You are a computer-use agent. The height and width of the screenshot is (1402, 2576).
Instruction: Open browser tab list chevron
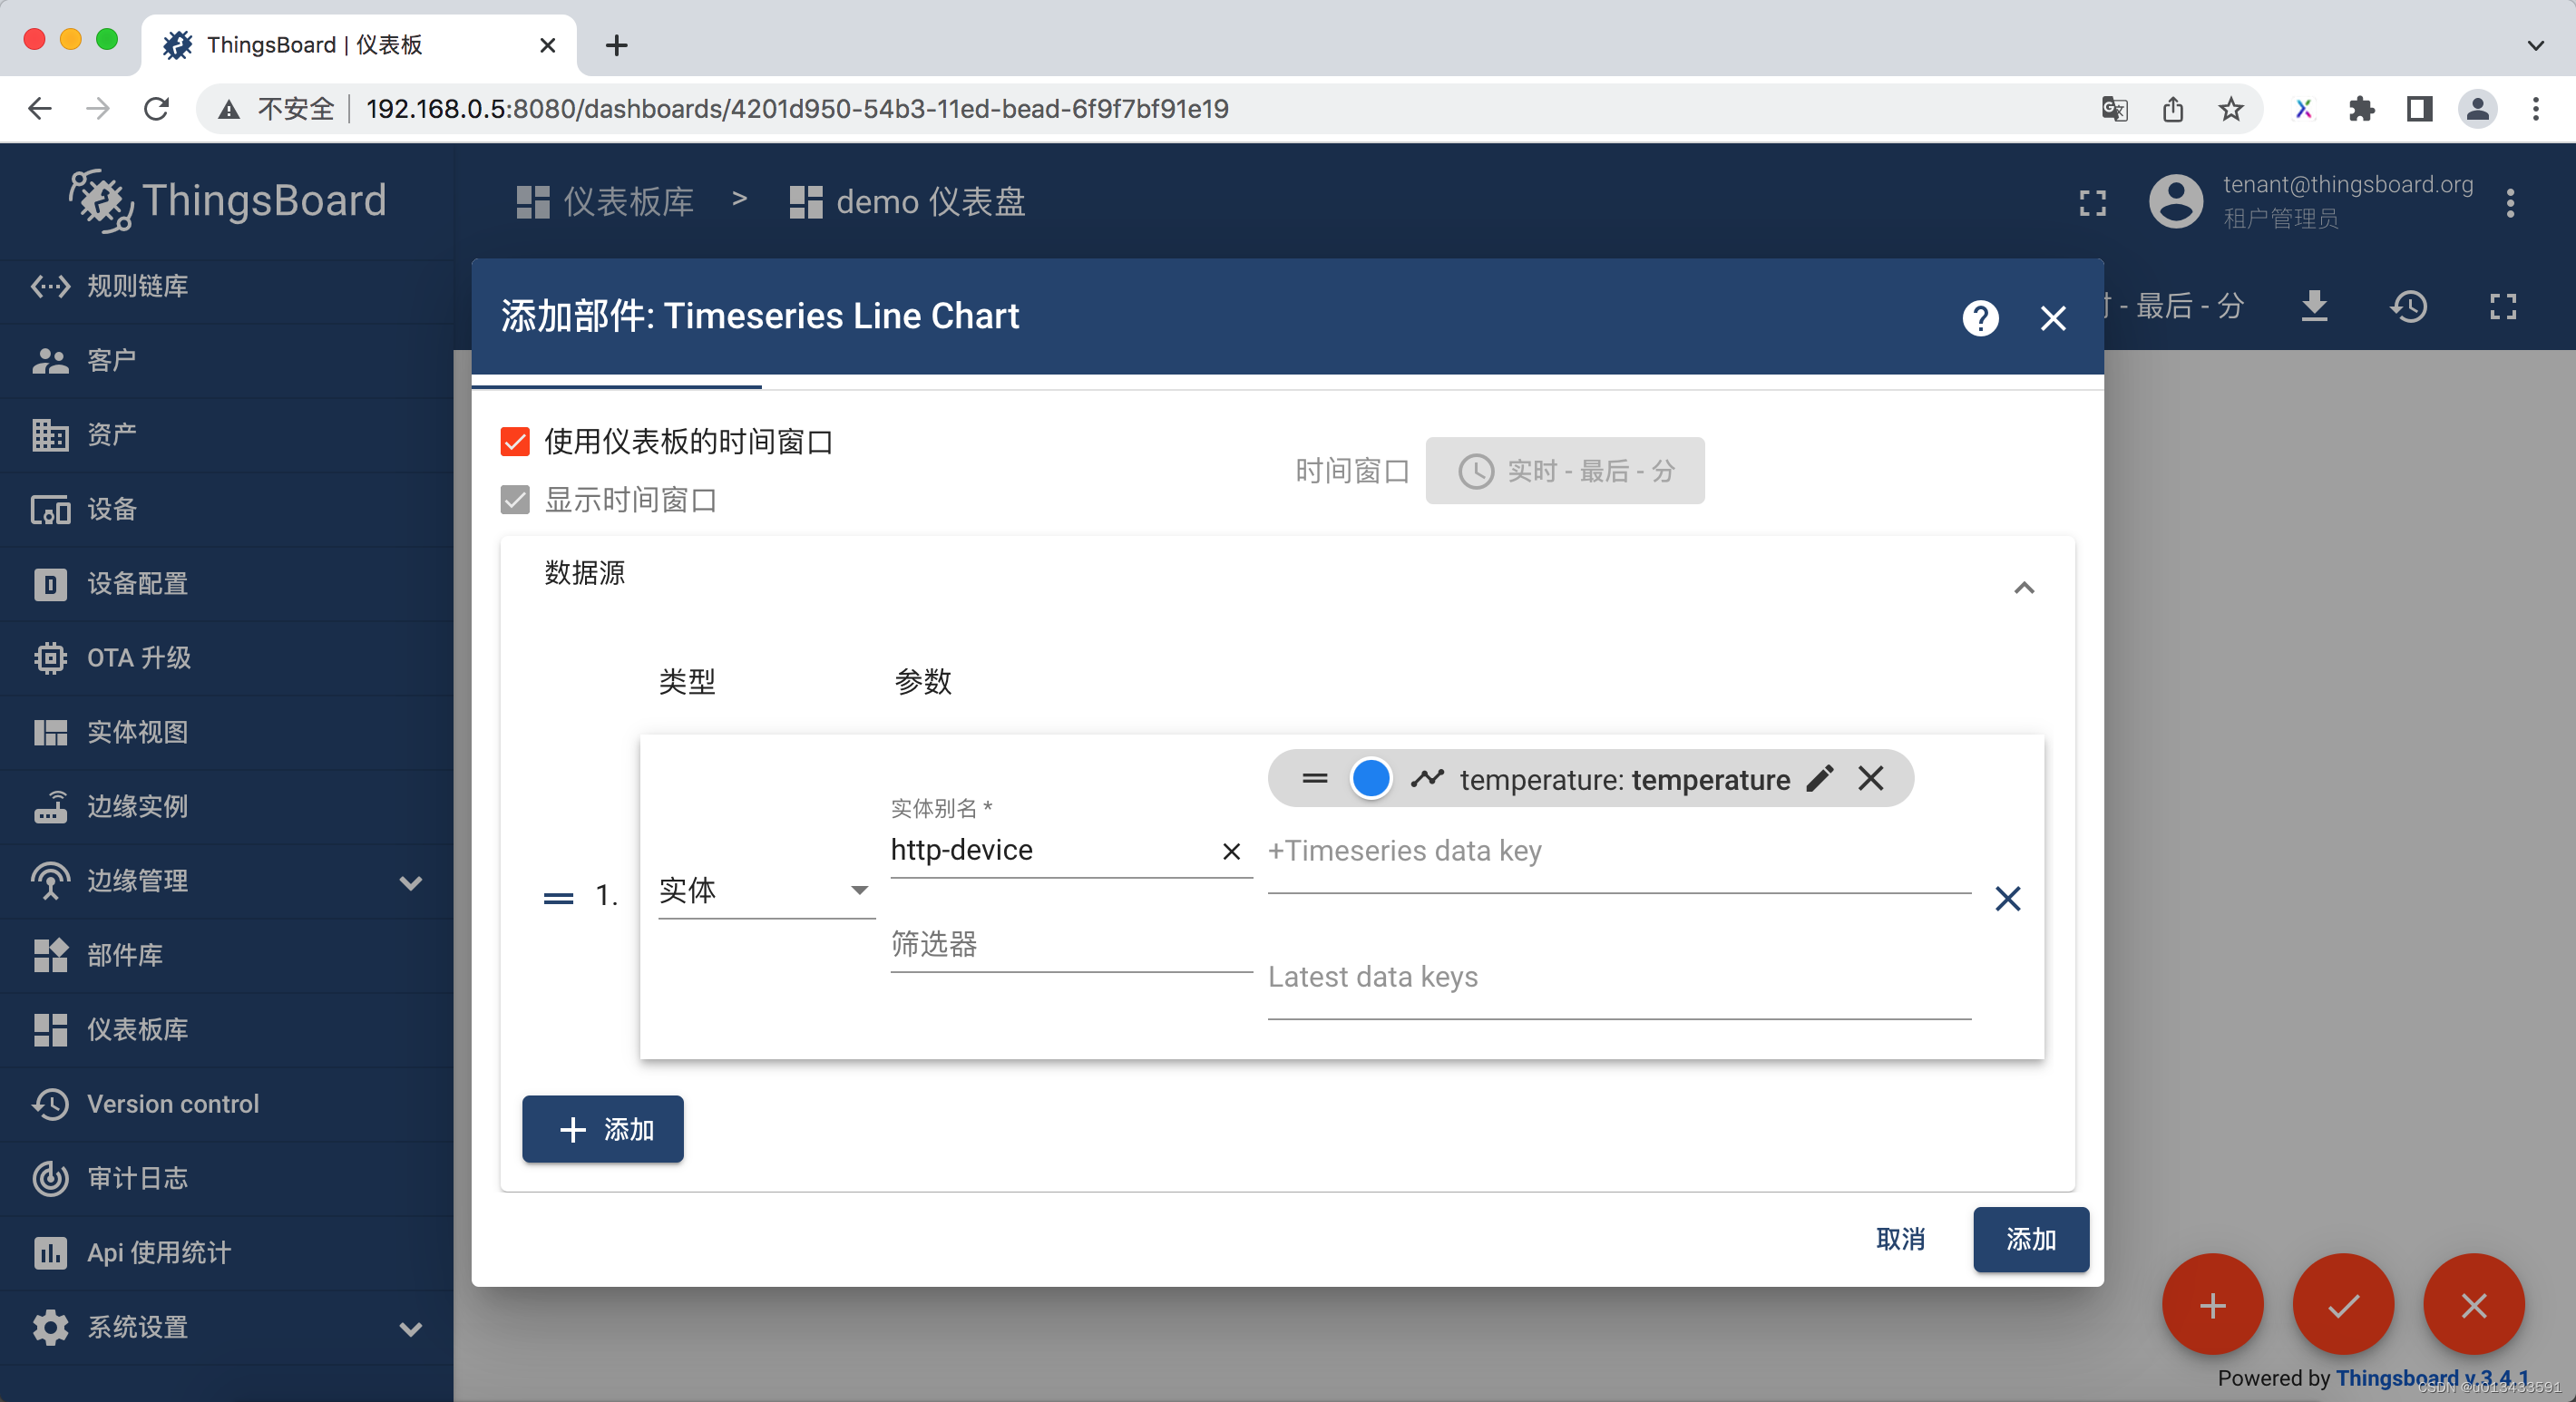pos(2535,45)
